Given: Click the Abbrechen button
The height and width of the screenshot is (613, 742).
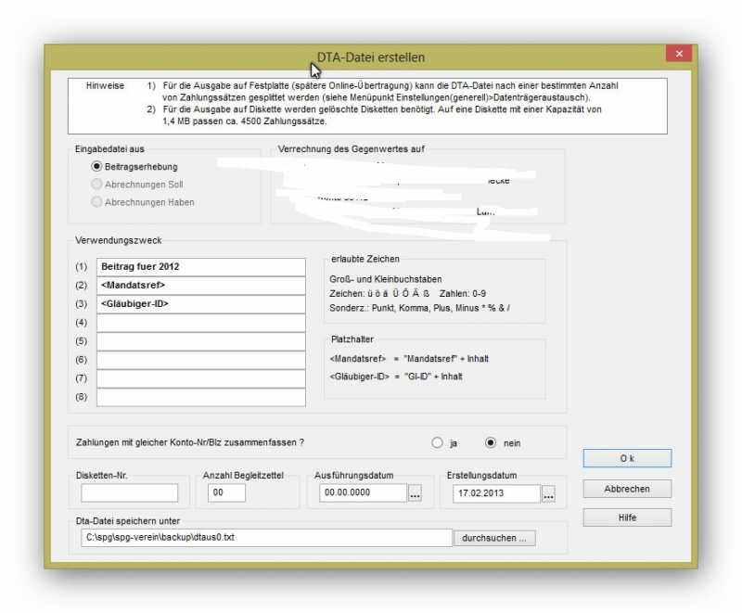Looking at the screenshot, I should 627,489.
